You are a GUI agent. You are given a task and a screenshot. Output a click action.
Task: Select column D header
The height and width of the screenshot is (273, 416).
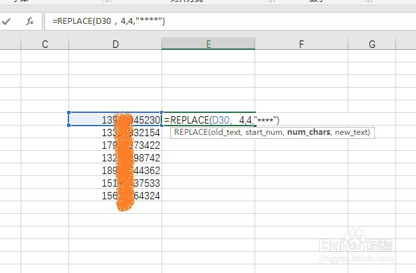point(115,44)
